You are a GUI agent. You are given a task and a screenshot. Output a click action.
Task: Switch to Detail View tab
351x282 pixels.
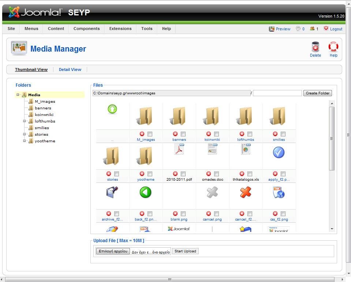point(70,69)
